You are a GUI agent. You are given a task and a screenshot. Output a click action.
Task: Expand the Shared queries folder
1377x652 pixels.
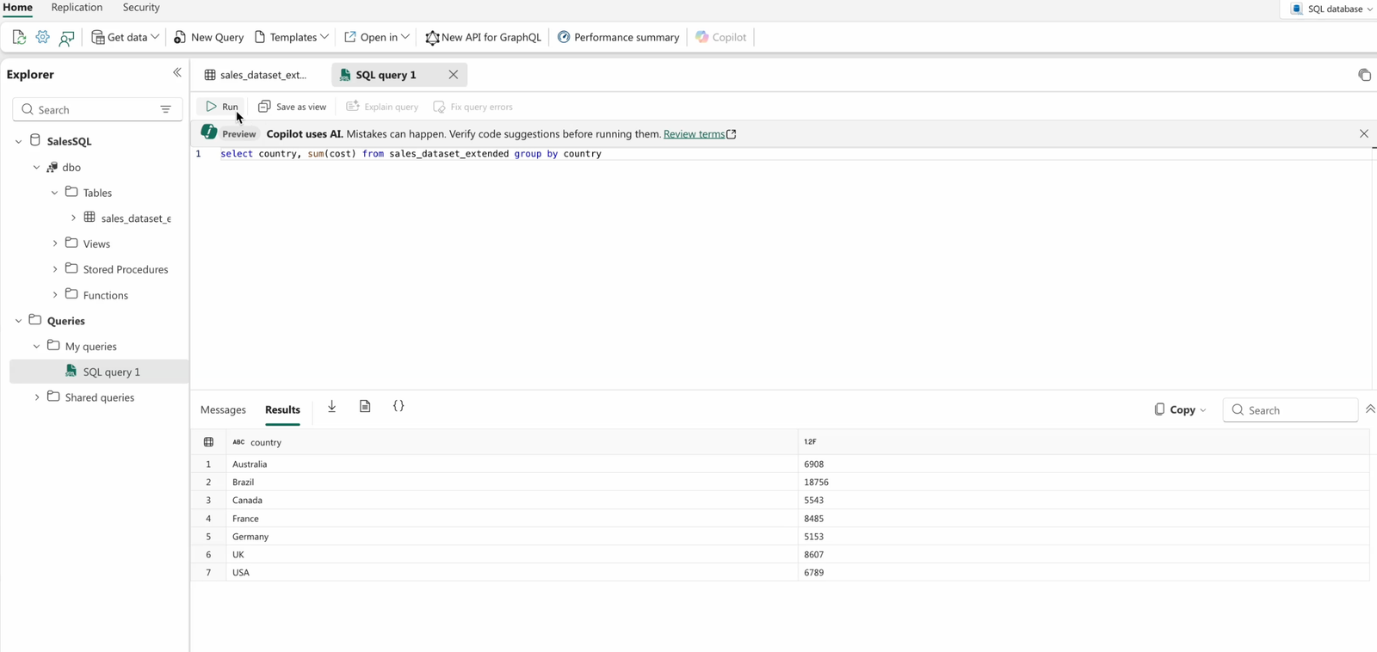(x=37, y=397)
